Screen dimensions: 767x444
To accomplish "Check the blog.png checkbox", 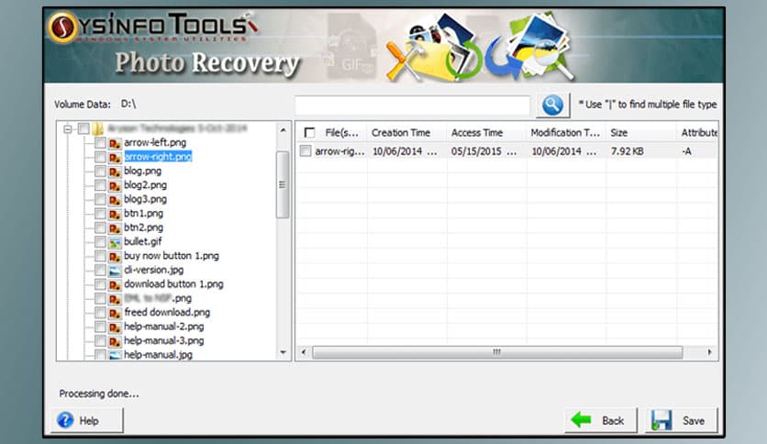I will coord(100,172).
